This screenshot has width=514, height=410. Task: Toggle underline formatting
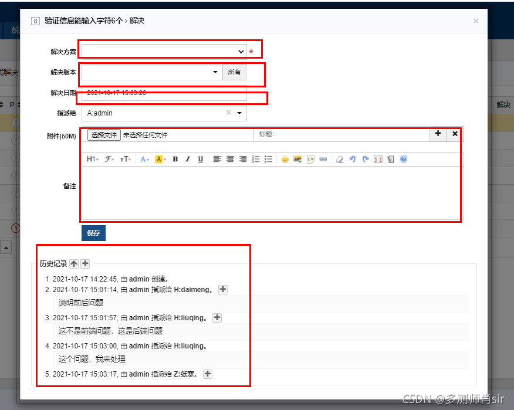201,160
